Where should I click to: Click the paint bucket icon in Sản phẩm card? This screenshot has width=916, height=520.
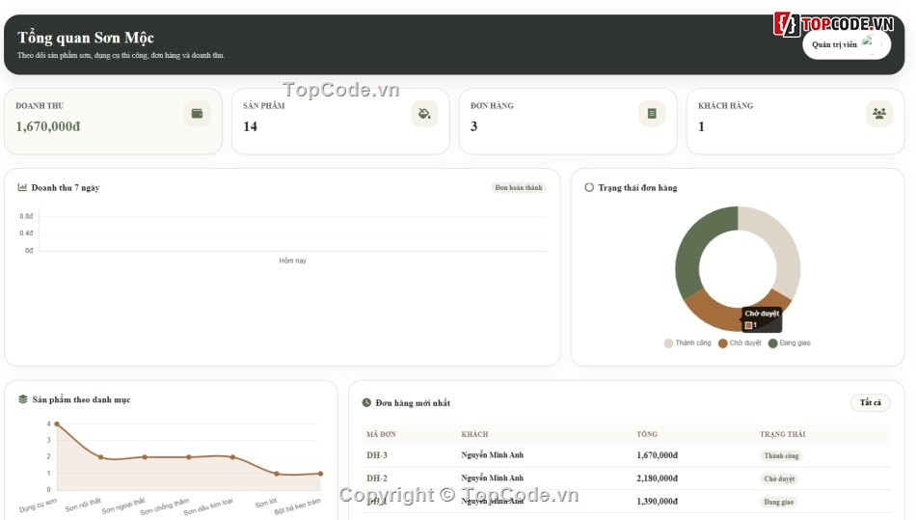[x=424, y=113]
